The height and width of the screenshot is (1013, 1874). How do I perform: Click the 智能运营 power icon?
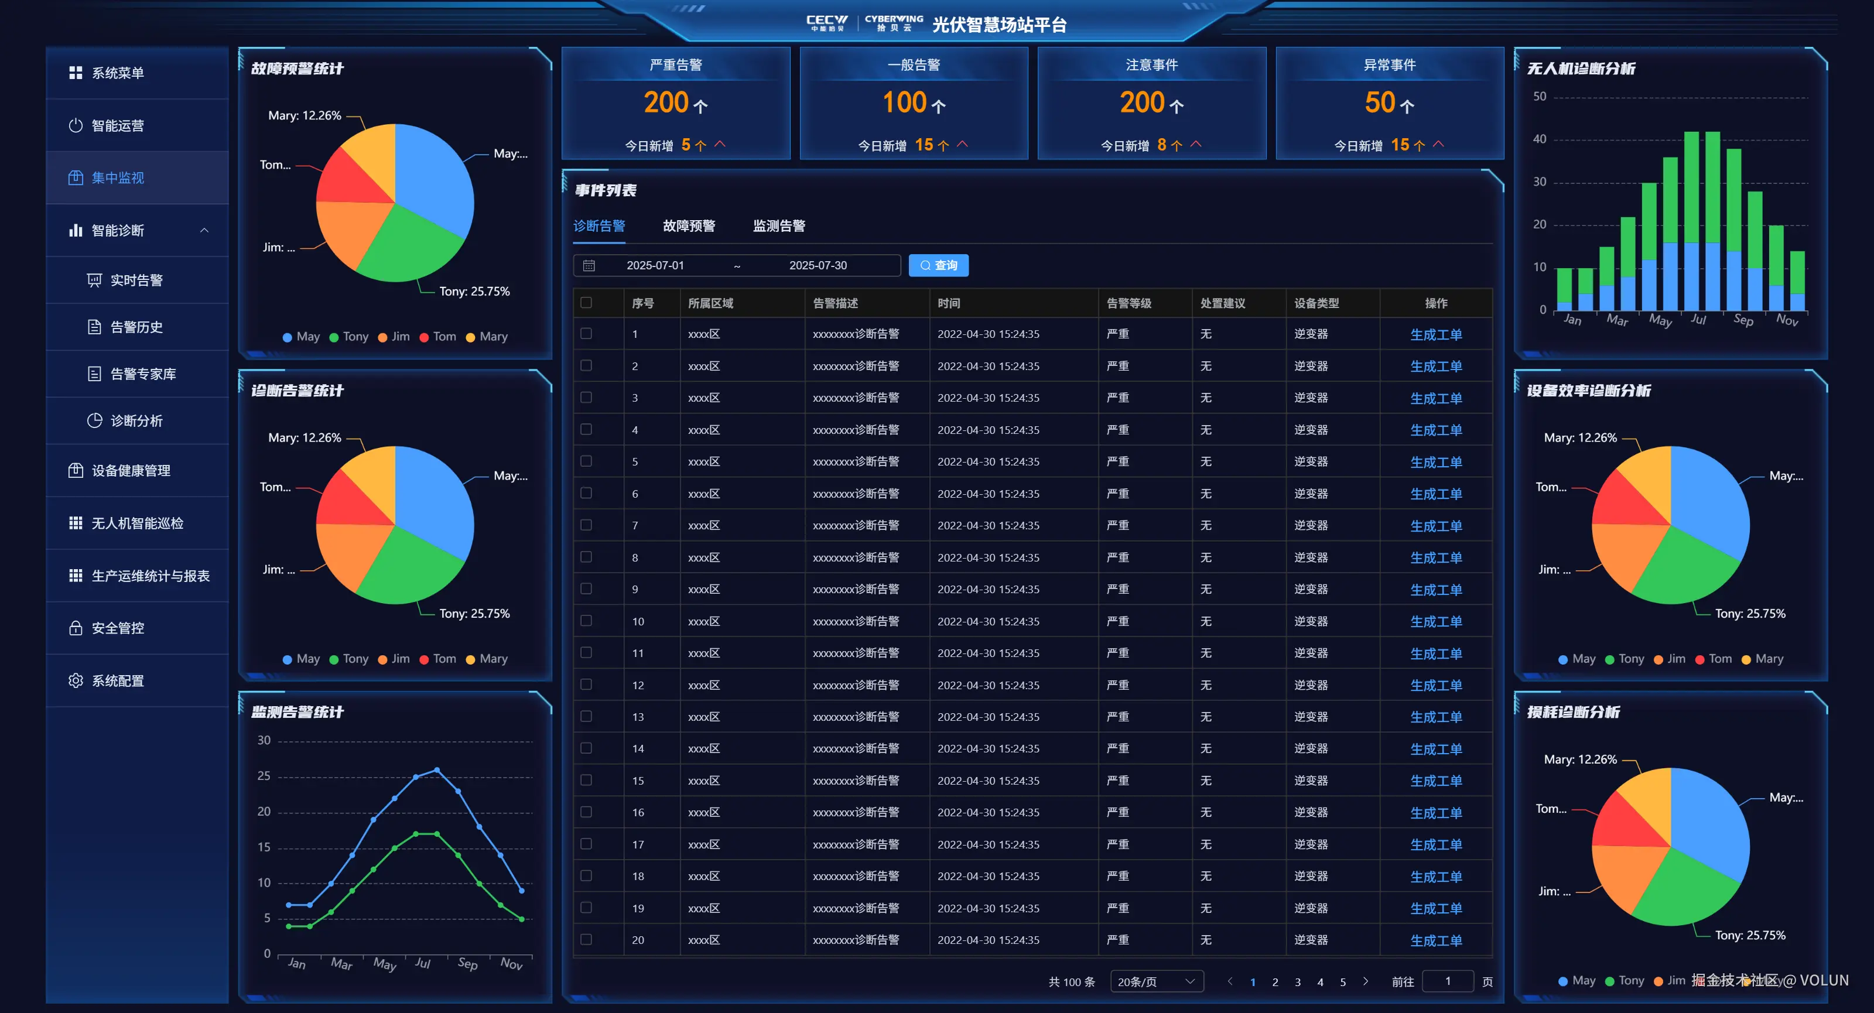click(75, 125)
